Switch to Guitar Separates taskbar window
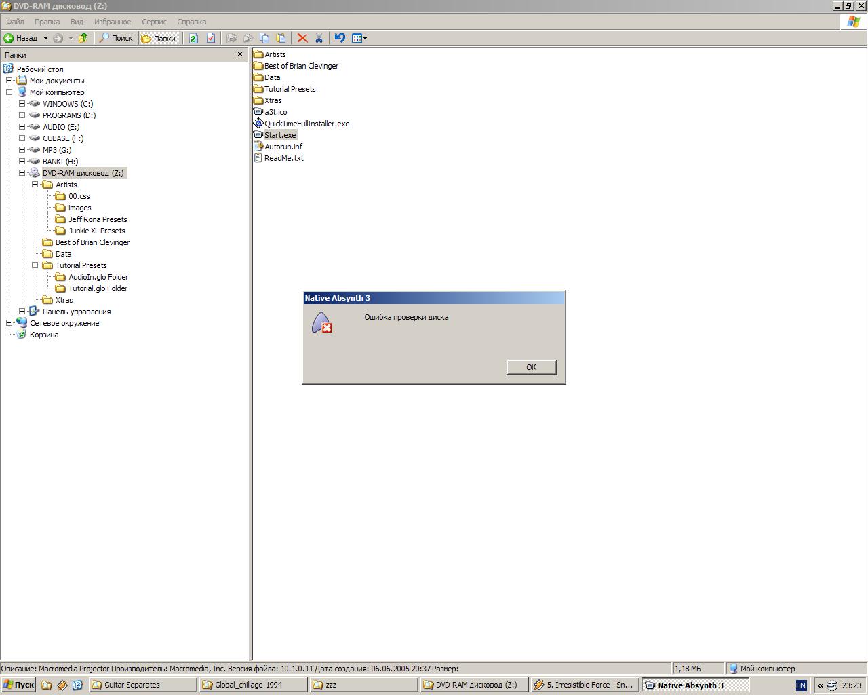 coord(143,685)
